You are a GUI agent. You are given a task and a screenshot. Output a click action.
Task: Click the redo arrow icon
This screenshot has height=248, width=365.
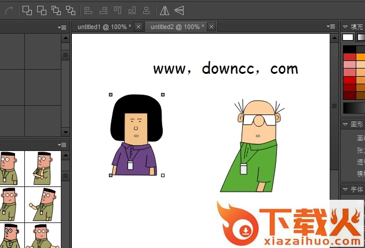(x=8, y=10)
